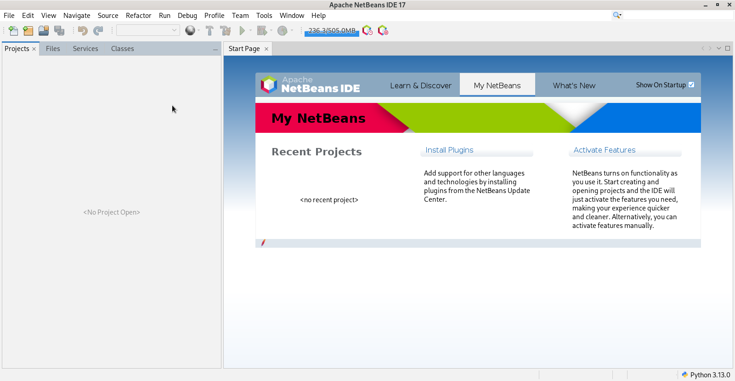Close the Start Page tab
The image size is (735, 381).
pyautogui.click(x=266, y=49)
